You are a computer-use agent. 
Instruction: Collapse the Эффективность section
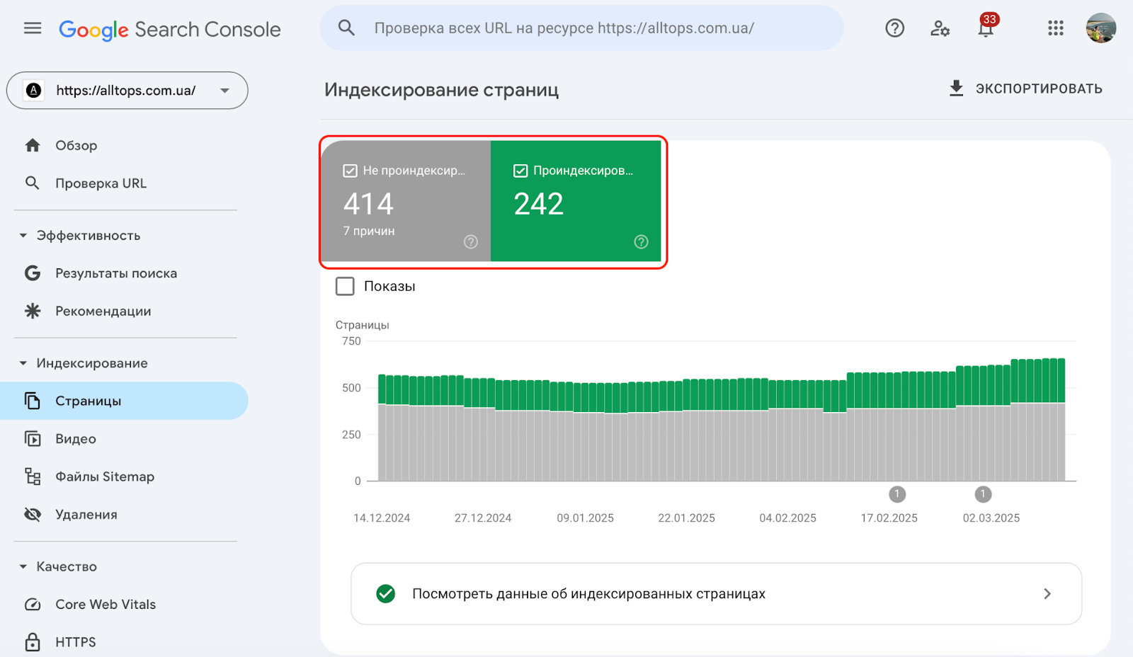click(x=23, y=236)
